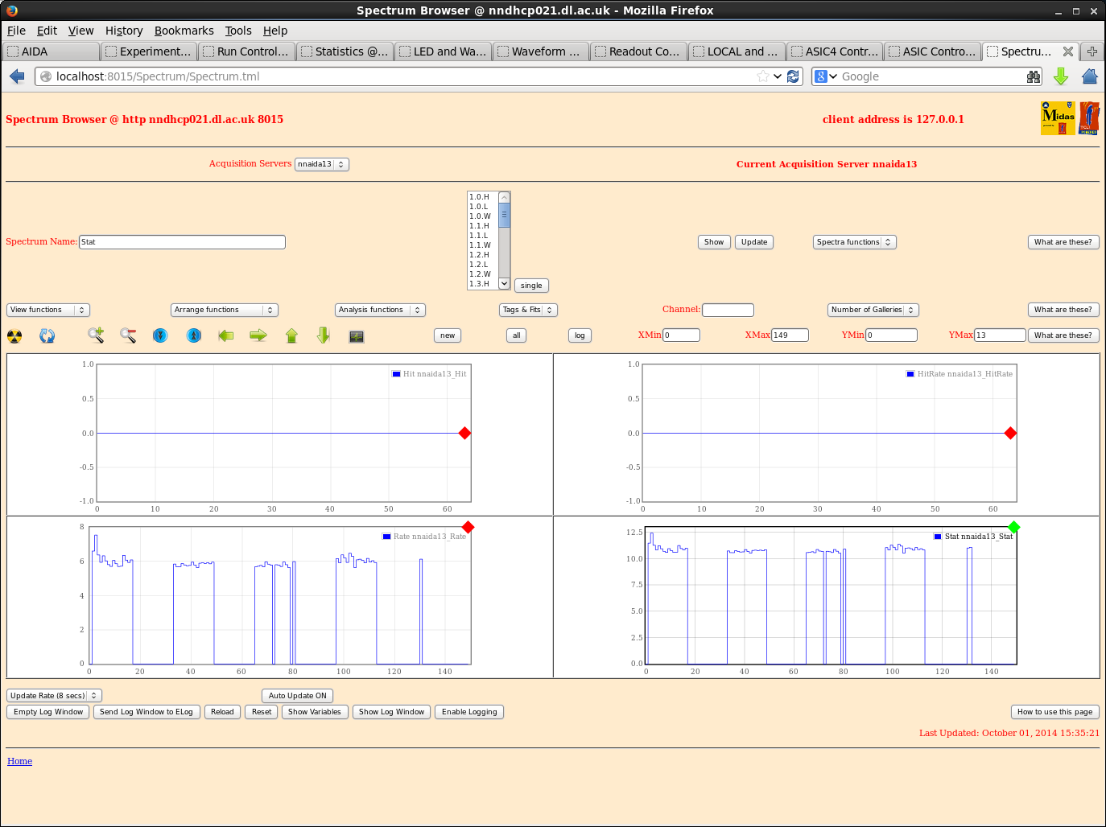The image size is (1106, 827).
Task: Open the Tags & Fits dropdown
Action: click(x=528, y=310)
